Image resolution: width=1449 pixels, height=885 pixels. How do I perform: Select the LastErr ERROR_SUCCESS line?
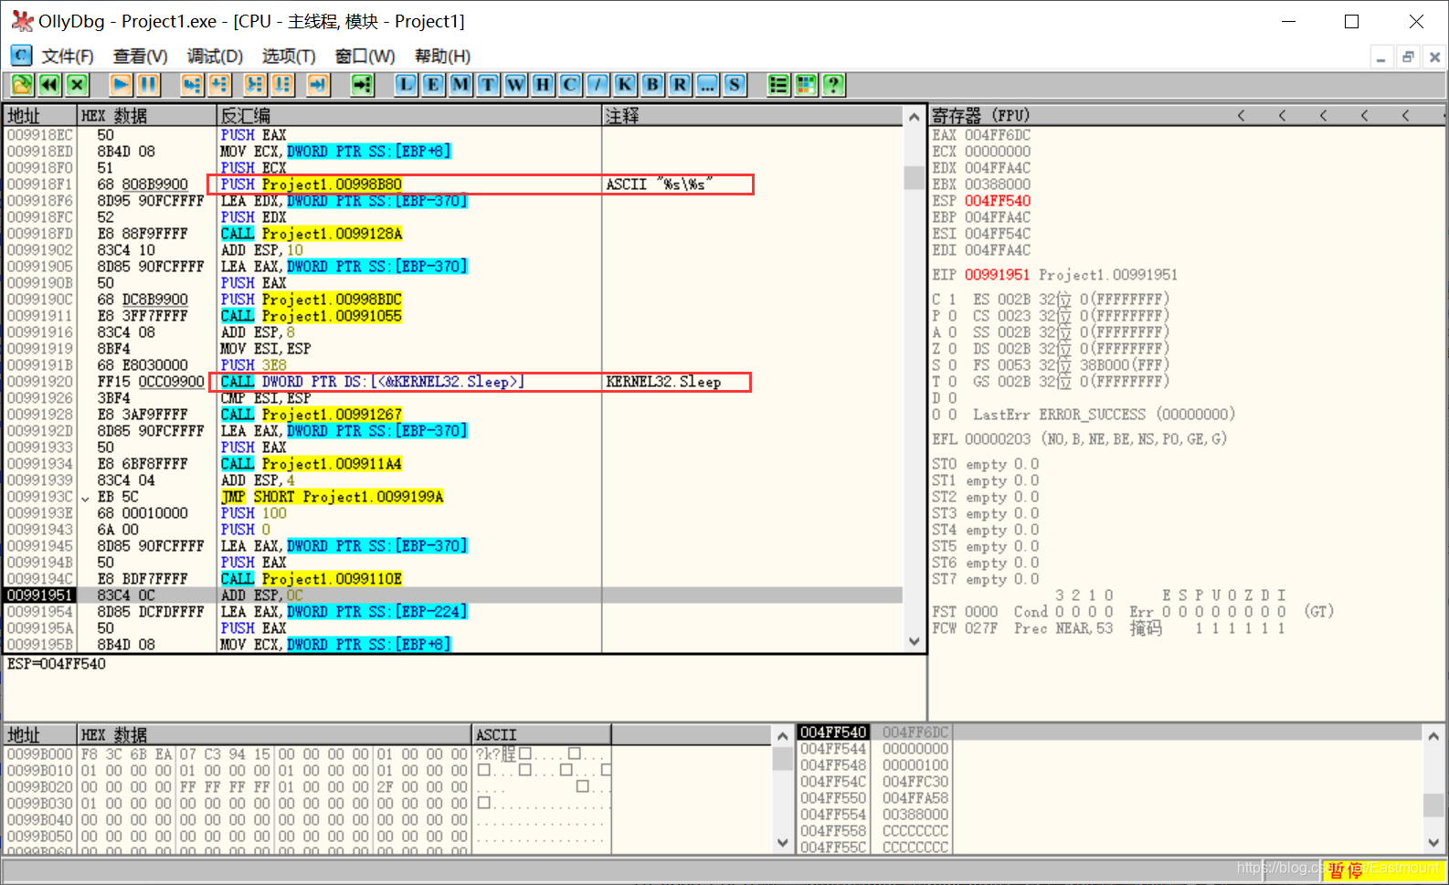click(x=1104, y=415)
